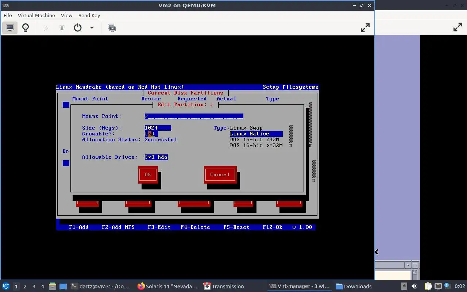Screen dimensions: 467x292
Task: Toggle the hda allowable drive checkbox
Action: [x=156, y=157]
